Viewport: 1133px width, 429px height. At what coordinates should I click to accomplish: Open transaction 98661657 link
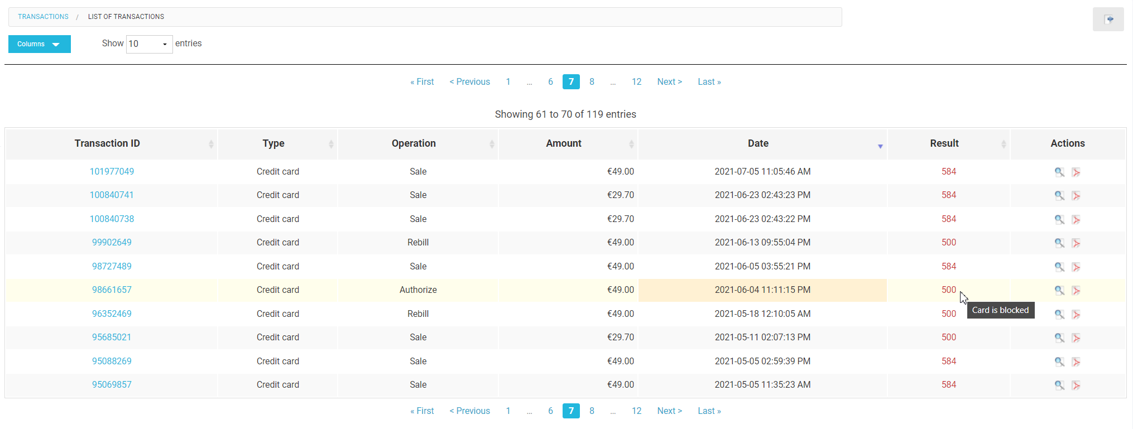click(112, 290)
